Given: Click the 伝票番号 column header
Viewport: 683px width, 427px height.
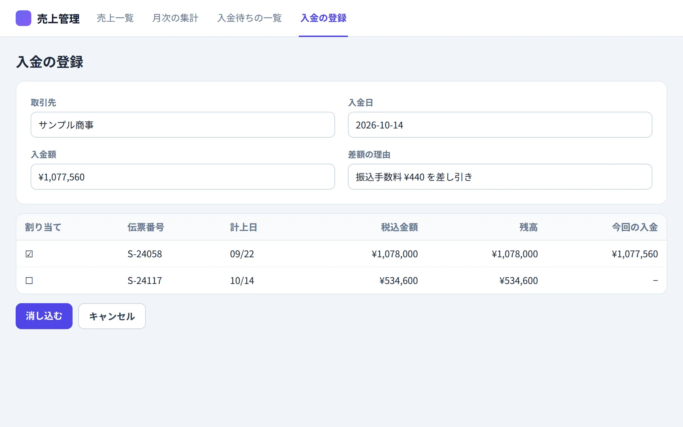Looking at the screenshot, I should [x=146, y=227].
